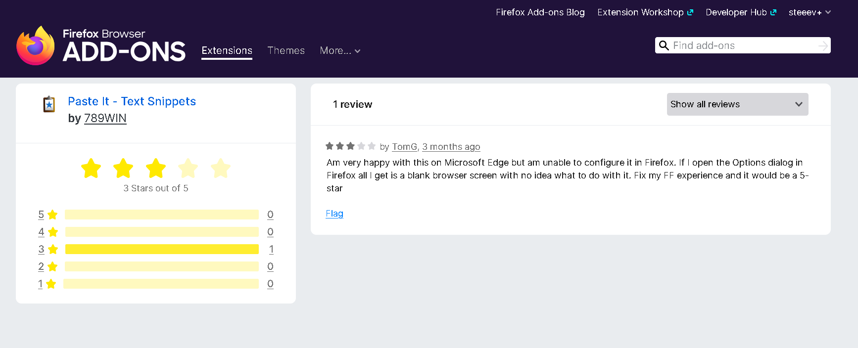Open the Show all reviews dropdown
The width and height of the screenshot is (858, 348).
pyautogui.click(x=737, y=104)
